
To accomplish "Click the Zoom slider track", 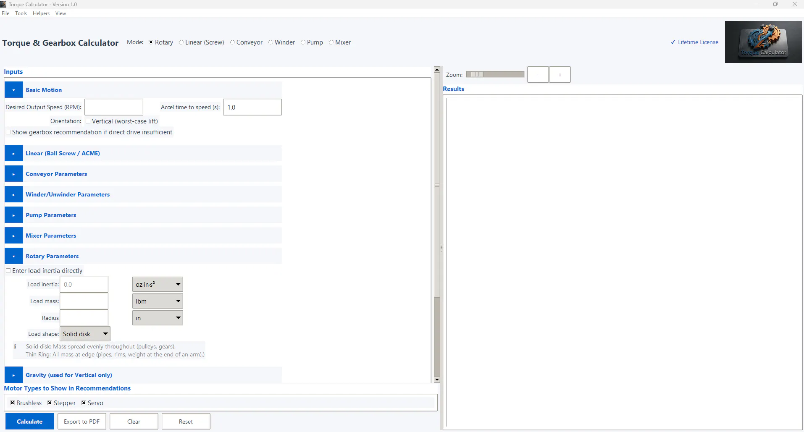I will 495,74.
